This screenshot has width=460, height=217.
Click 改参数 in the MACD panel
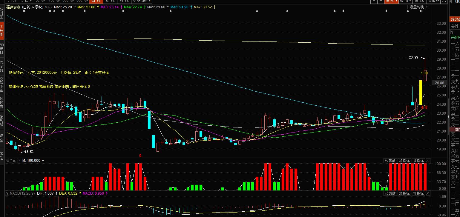click(x=390, y=193)
